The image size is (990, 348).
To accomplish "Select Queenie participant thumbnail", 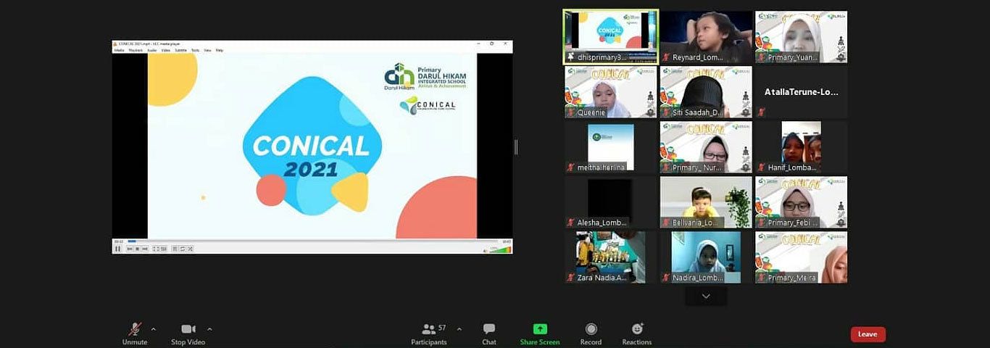I will 611,92.
